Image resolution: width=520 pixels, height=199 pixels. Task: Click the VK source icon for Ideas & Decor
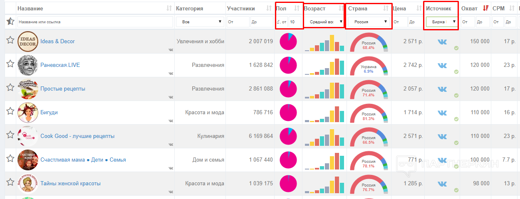(442, 42)
